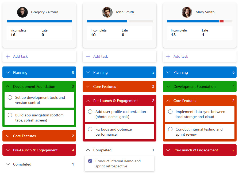Uncheck completed 'Conduct internal demo' task
Screen dimensions: 239x173
click(90, 161)
